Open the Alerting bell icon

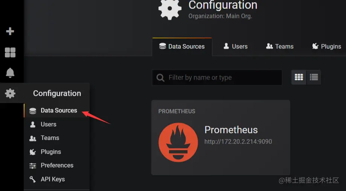pyautogui.click(x=10, y=73)
